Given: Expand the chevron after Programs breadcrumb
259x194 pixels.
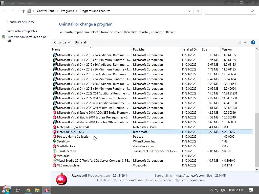Looking at the screenshot, I should click(77, 11).
